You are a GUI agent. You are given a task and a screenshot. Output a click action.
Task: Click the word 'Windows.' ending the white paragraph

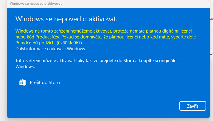[x=25, y=67]
